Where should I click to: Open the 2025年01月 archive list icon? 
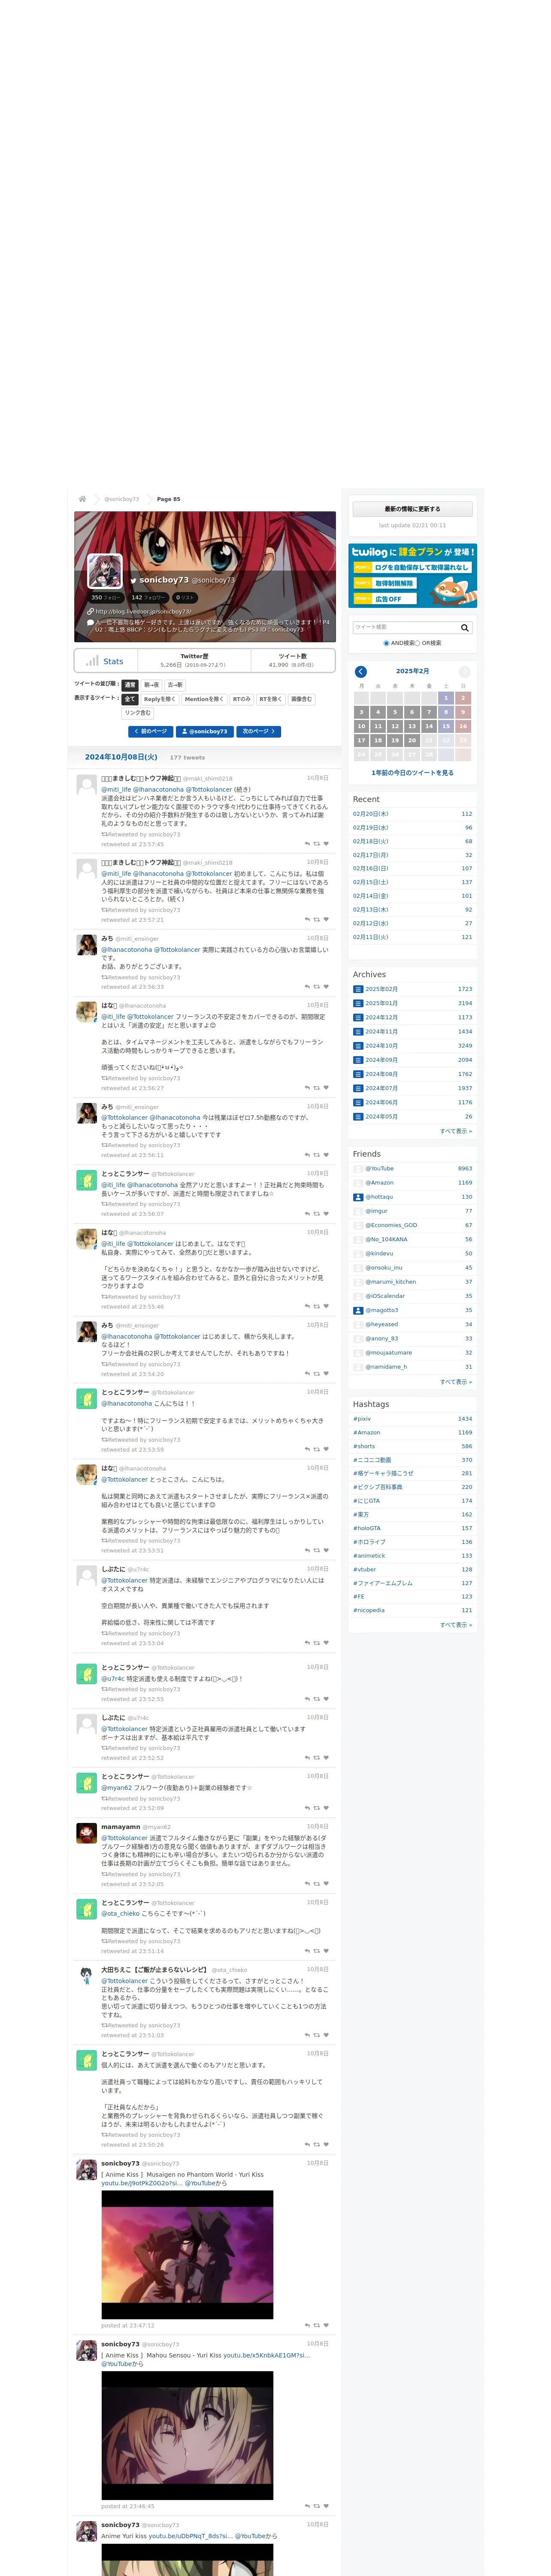358,1003
